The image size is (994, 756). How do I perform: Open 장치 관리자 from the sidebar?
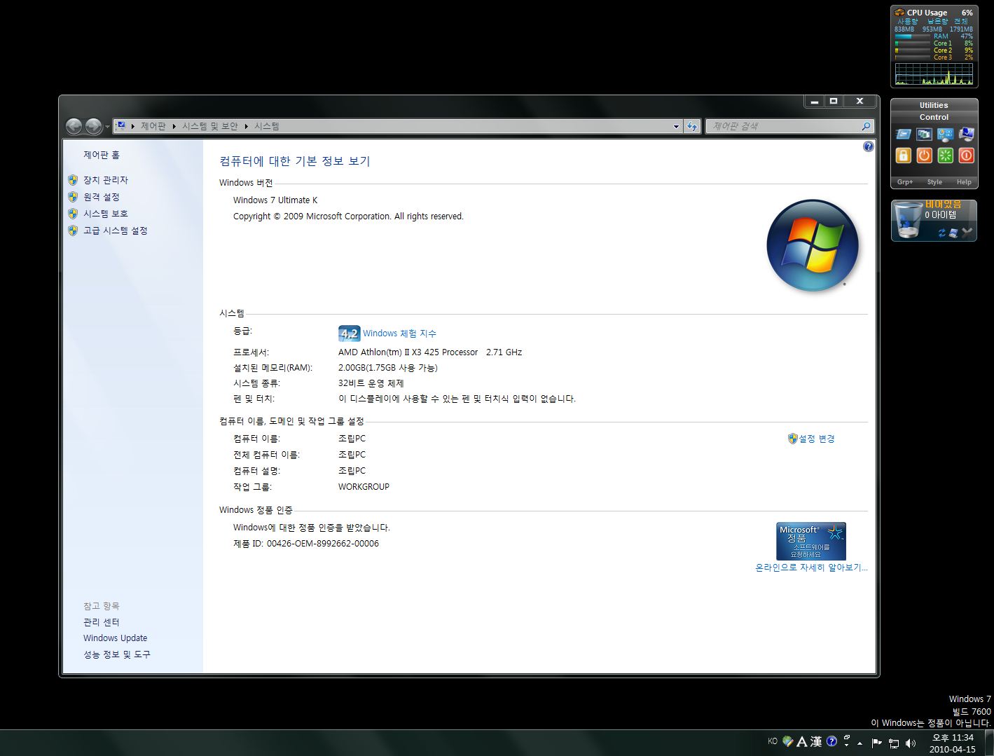[106, 180]
